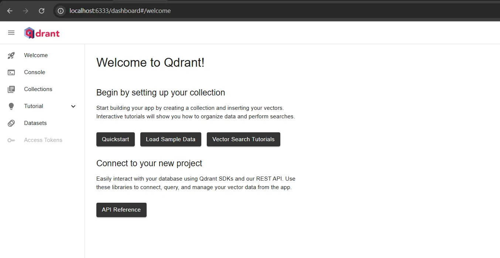Click the browser forward arrow

click(25, 11)
